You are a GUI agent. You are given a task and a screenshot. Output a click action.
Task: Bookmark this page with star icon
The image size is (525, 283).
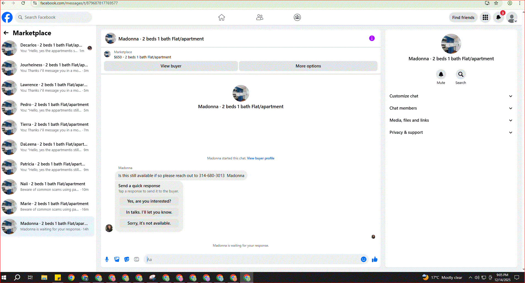point(496,3)
